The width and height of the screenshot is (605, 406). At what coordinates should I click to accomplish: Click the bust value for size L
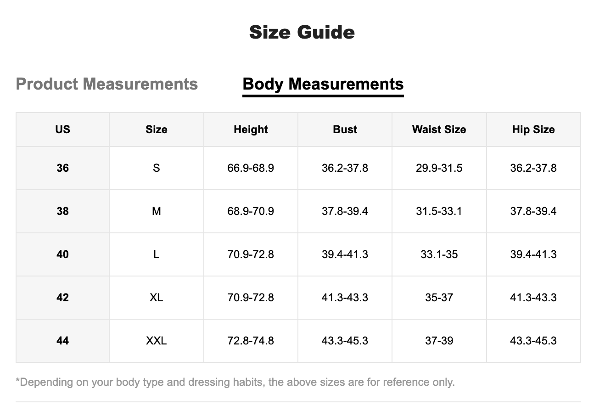345,254
